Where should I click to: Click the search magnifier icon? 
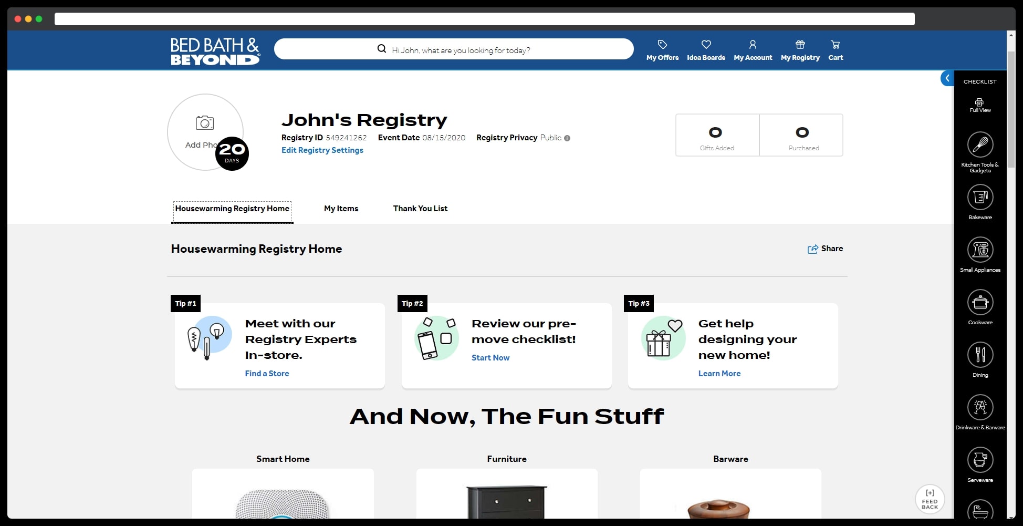382,49
